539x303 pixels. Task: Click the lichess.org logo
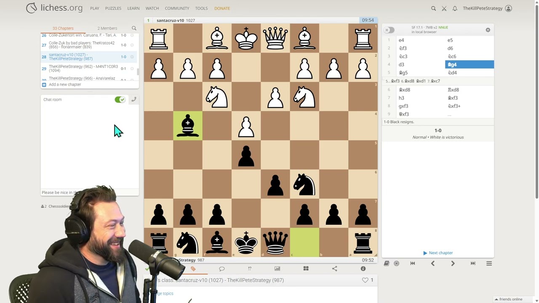pos(54,8)
